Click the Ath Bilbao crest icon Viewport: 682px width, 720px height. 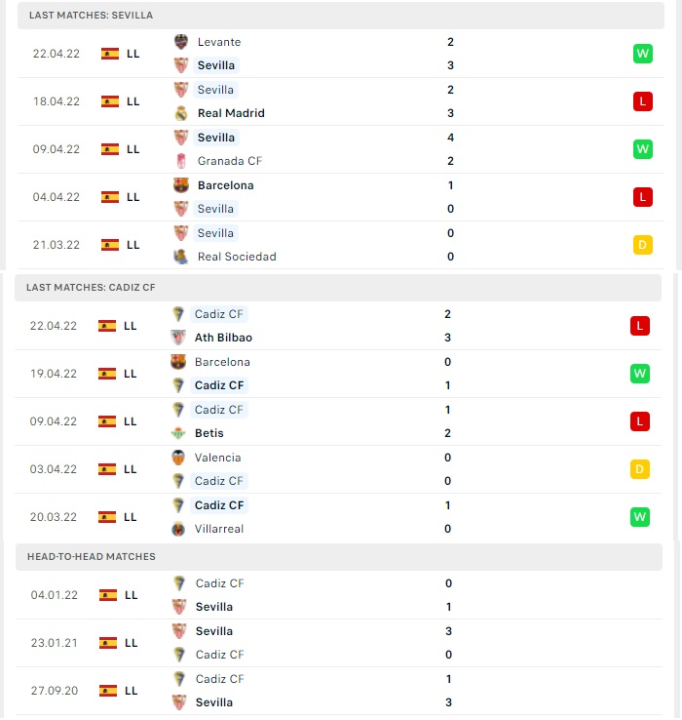point(178,338)
